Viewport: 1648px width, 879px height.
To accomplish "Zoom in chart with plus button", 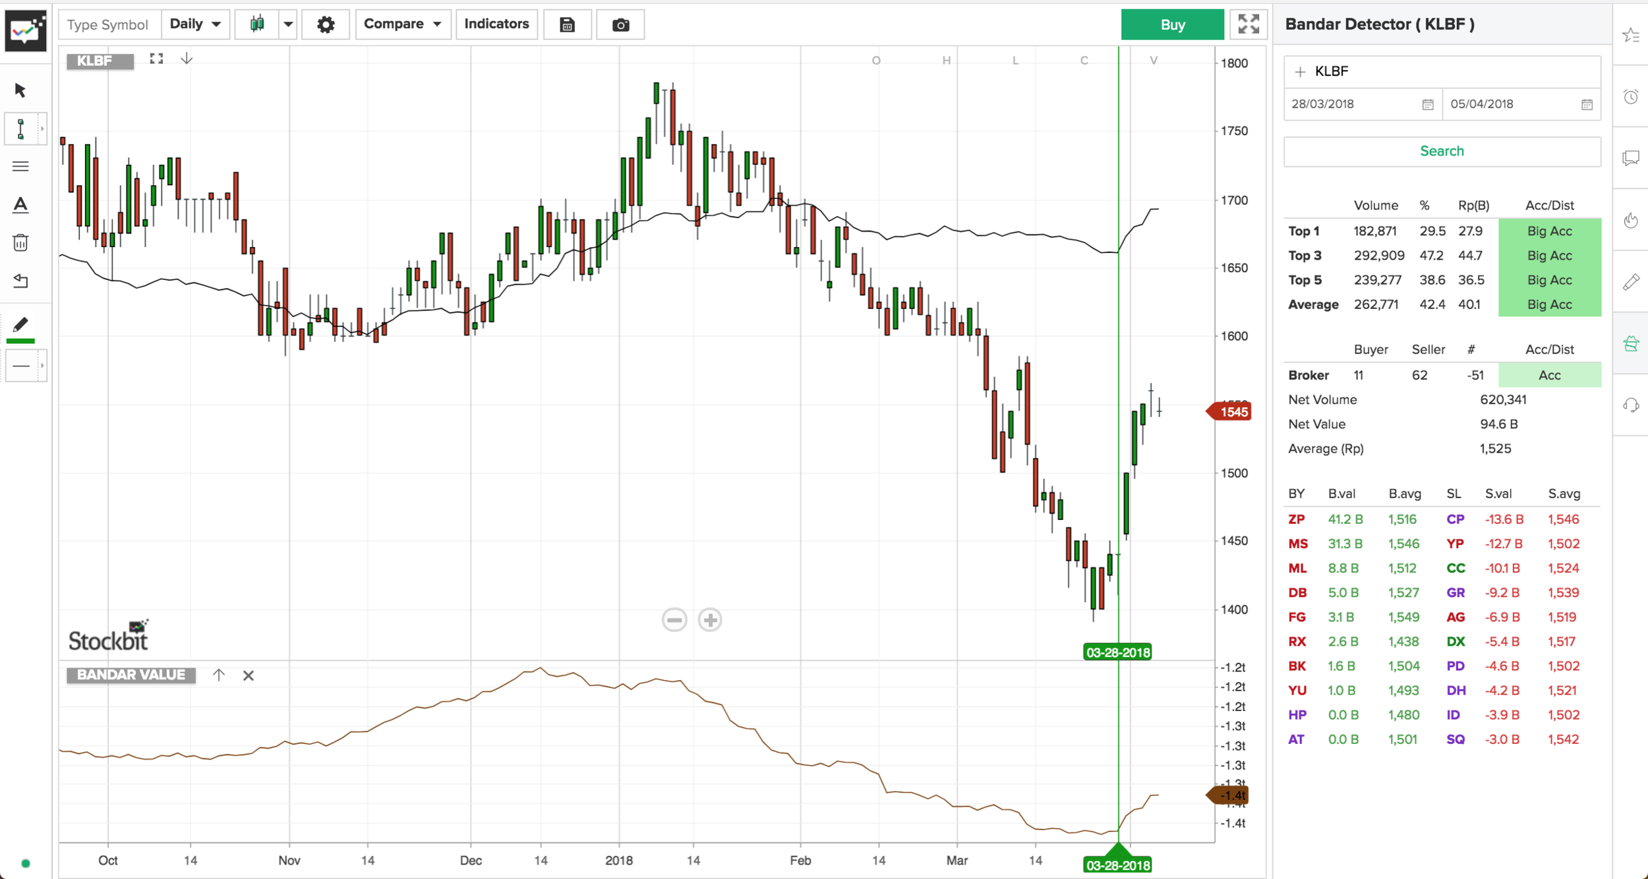I will [x=710, y=620].
